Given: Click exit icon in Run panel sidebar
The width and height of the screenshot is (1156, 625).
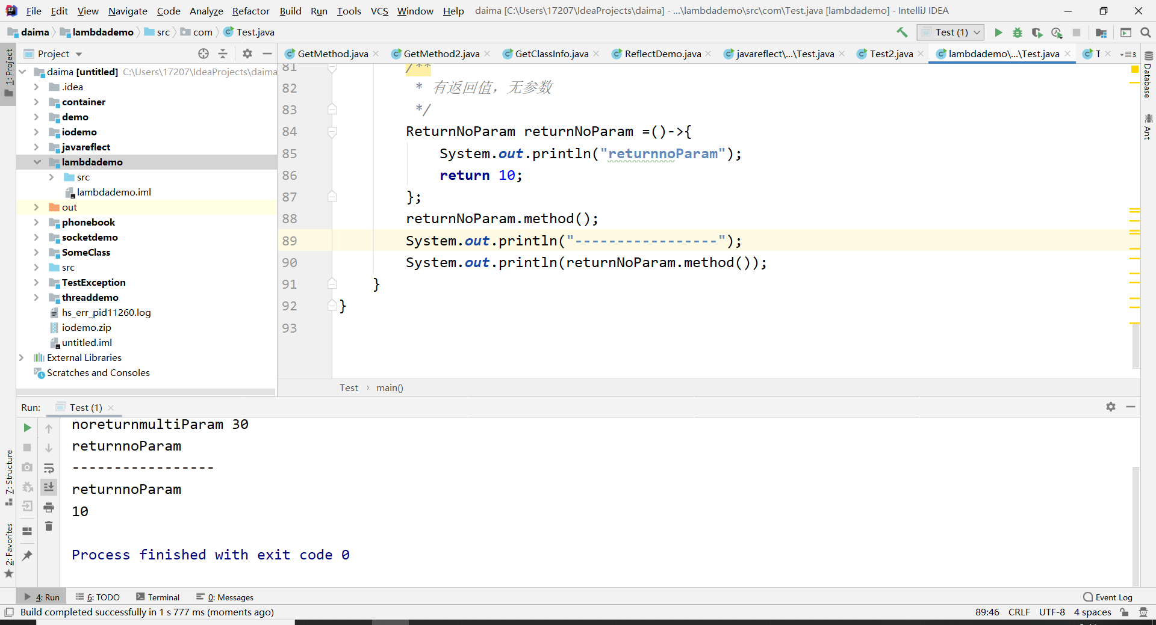Looking at the screenshot, I should pyautogui.click(x=27, y=506).
